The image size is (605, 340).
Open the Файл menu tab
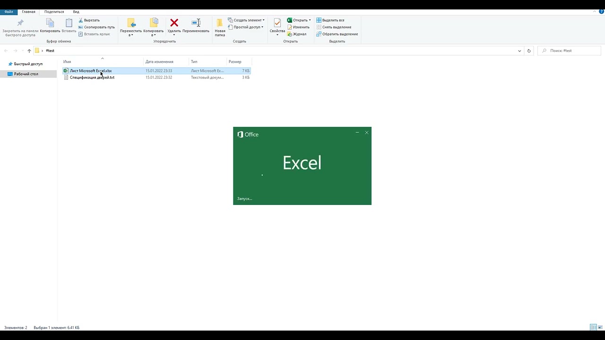click(9, 12)
